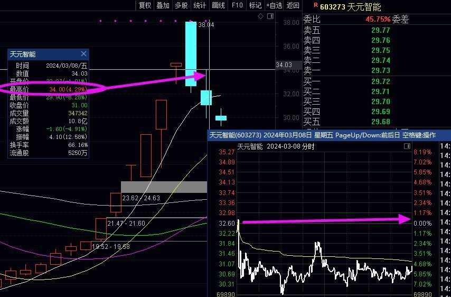Select the 多股 multi-stock view
The width and height of the screenshot is (451, 297).
tap(181, 5)
